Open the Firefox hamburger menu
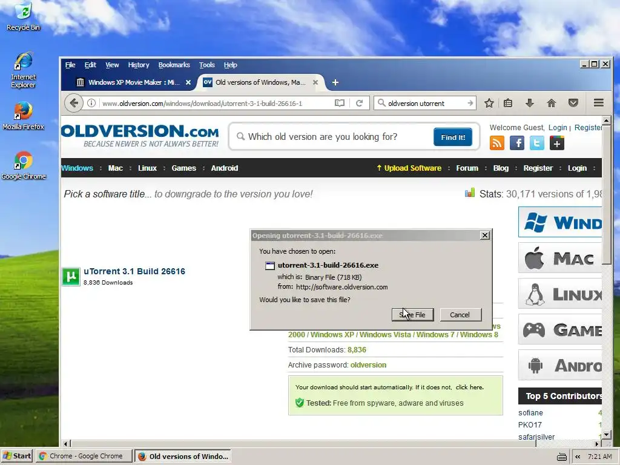The image size is (620, 465). [x=599, y=103]
